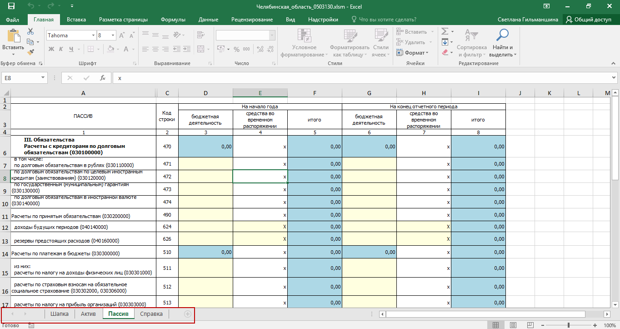Image resolution: width=620 pixels, height=329 pixels.
Task: Click the Font Color letter A icon
Action: click(x=127, y=49)
